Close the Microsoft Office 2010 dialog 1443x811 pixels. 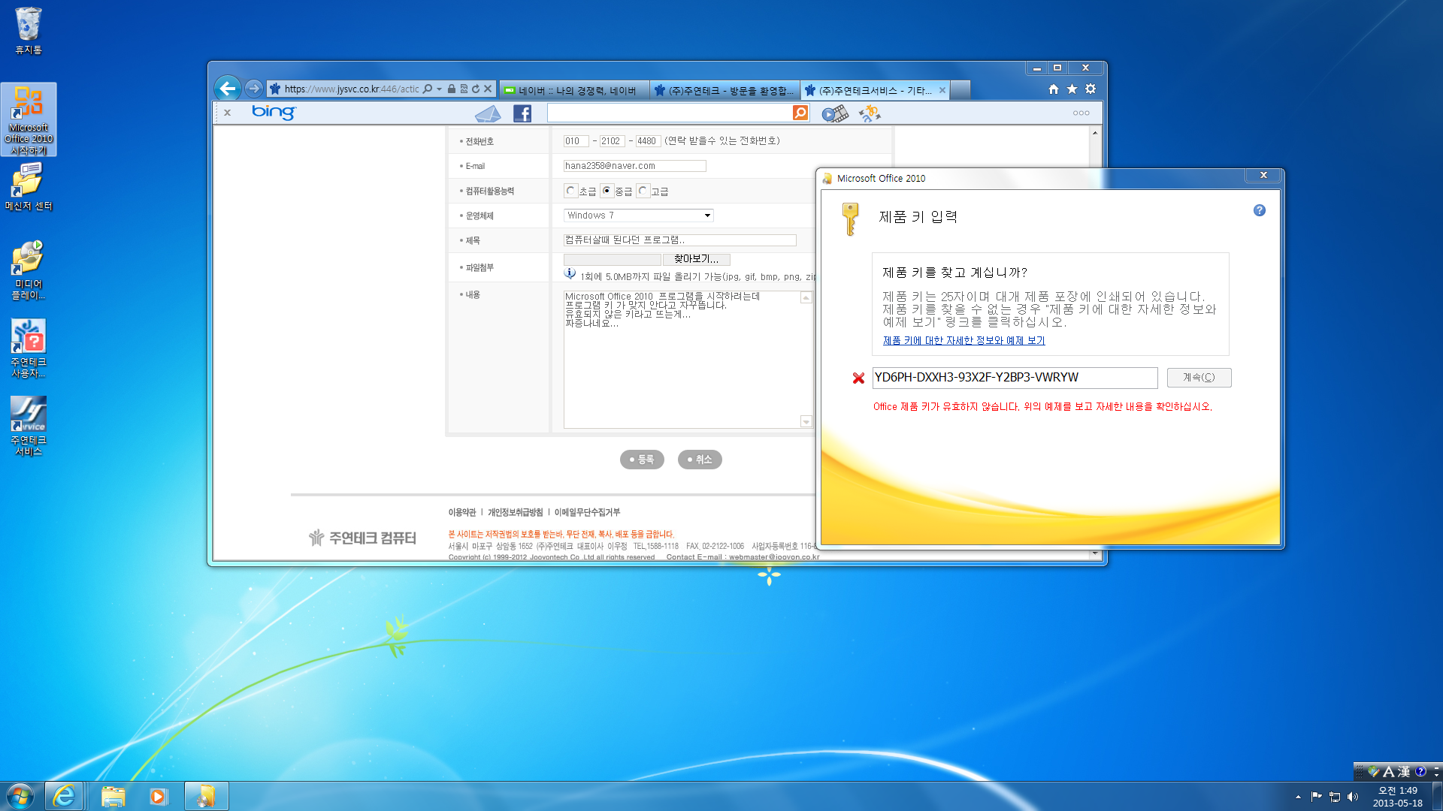[1263, 176]
